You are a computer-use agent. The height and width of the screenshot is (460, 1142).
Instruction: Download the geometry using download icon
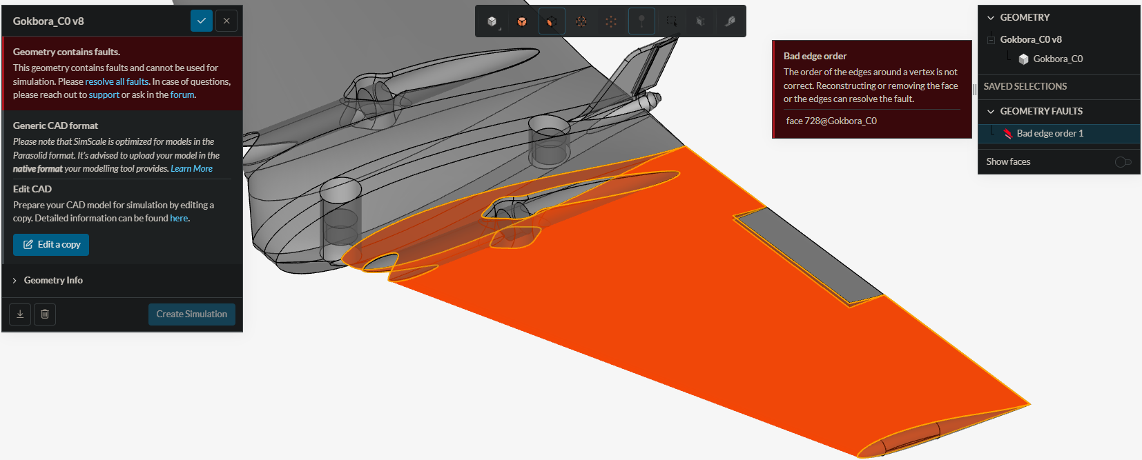coord(20,314)
